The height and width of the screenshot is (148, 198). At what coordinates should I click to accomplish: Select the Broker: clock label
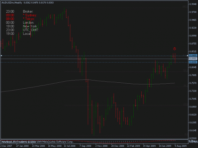pyautogui.click(x=28, y=11)
